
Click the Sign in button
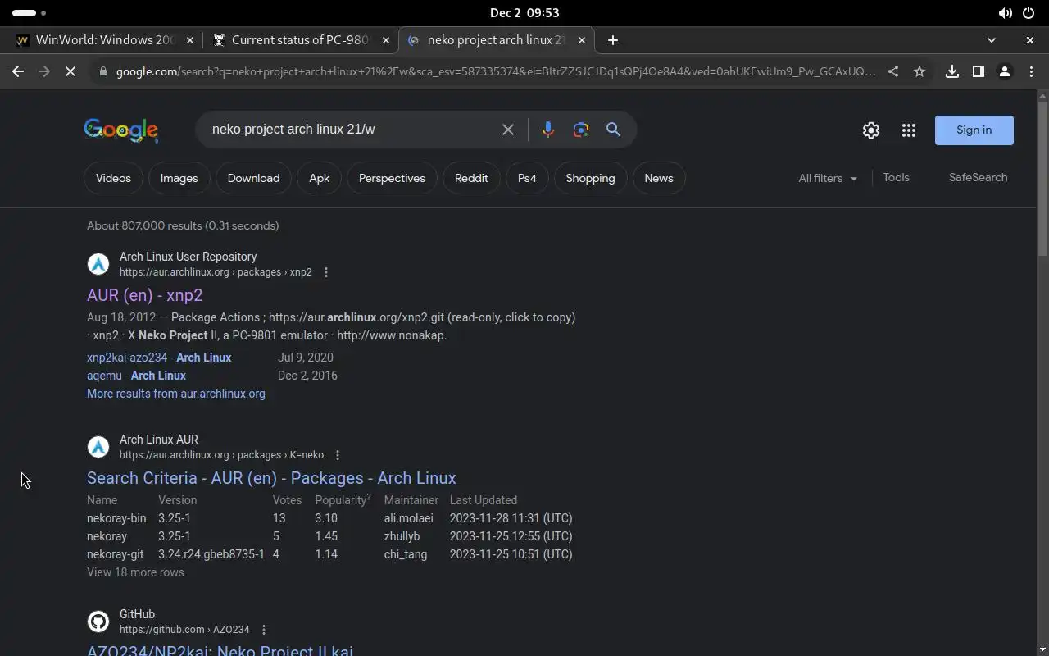(x=974, y=130)
